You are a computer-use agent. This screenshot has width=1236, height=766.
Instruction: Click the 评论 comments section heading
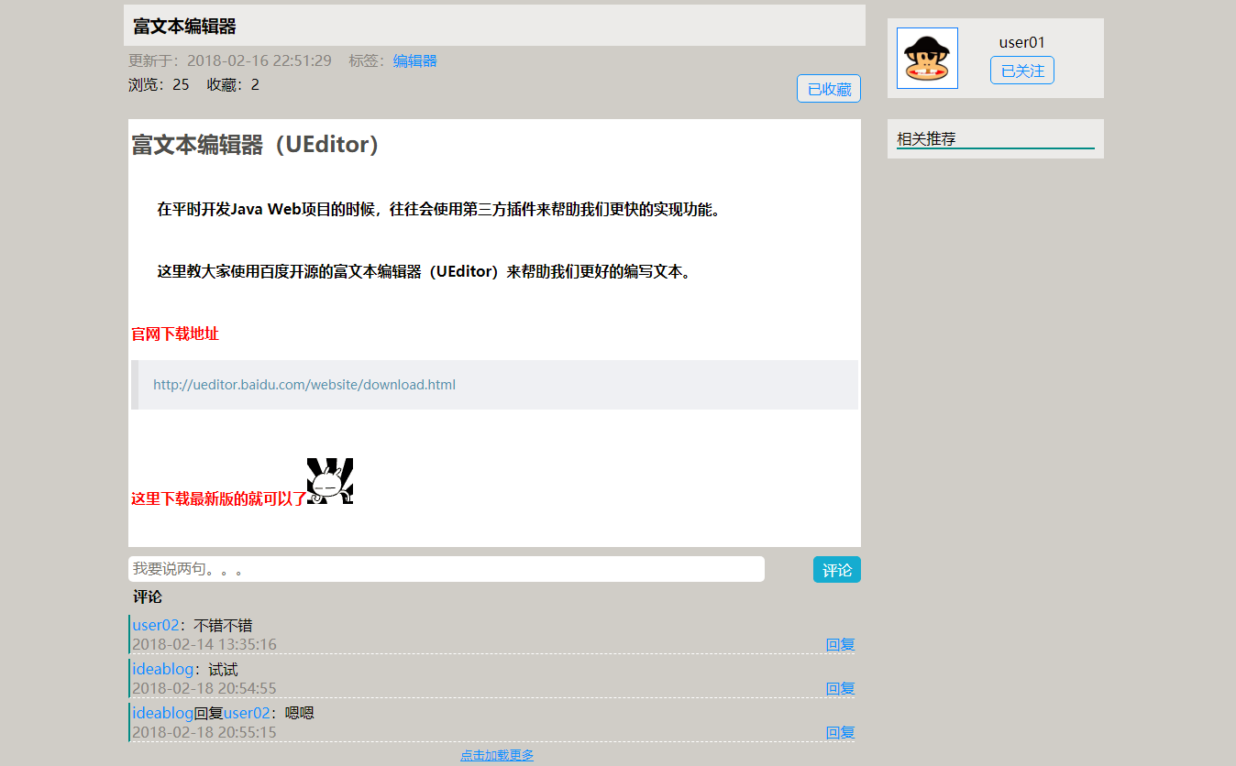pyautogui.click(x=148, y=597)
